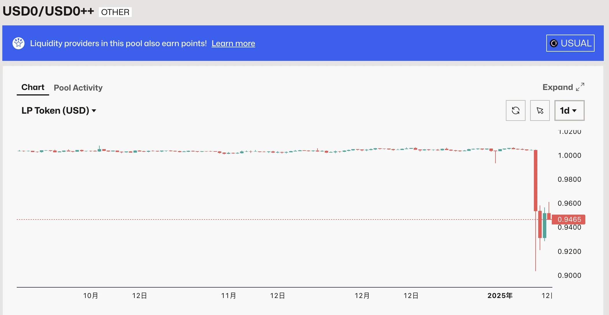This screenshot has width=609, height=315.
Task: Click the 1d timeframe dropdown arrow
Action: 575,110
